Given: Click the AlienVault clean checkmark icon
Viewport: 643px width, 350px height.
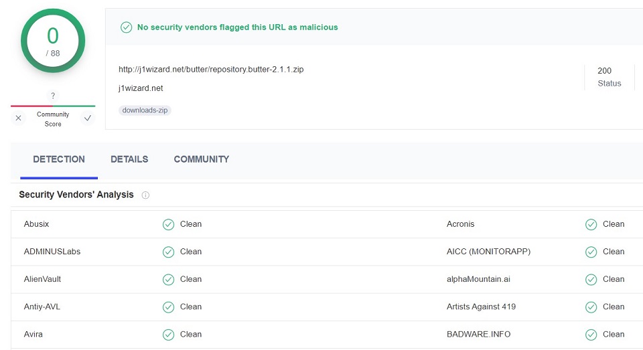Looking at the screenshot, I should [x=169, y=280].
